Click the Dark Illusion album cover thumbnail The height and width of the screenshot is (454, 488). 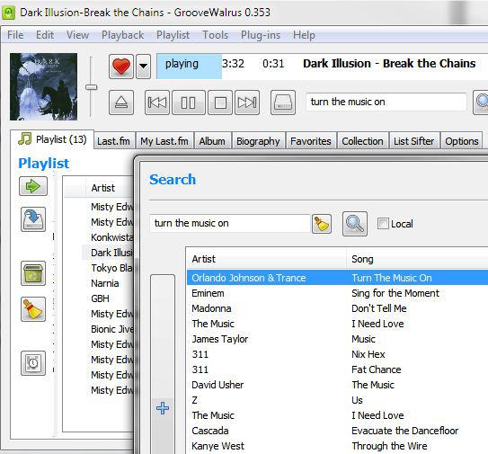pos(43,86)
